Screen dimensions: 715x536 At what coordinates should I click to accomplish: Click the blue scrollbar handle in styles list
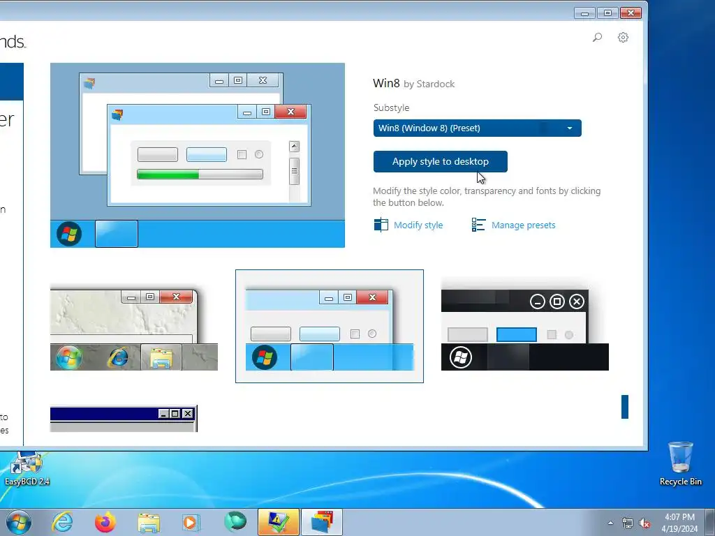point(625,407)
